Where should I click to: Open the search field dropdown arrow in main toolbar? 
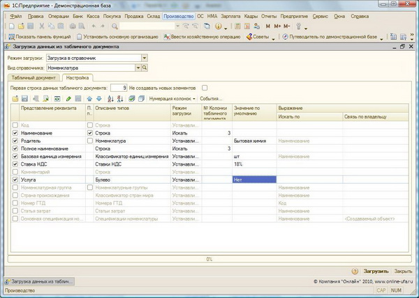pos(177,26)
